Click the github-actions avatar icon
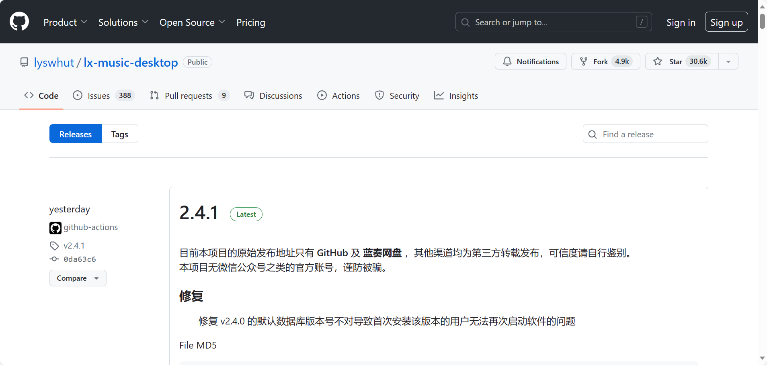Screen dimensions: 767x365 [55, 228]
